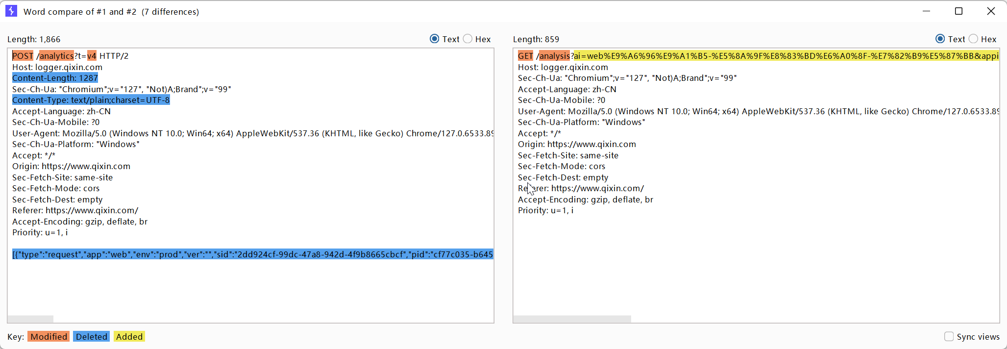Click the right pane horizontal scrollbar
The height and width of the screenshot is (349, 1007).
[x=572, y=319]
